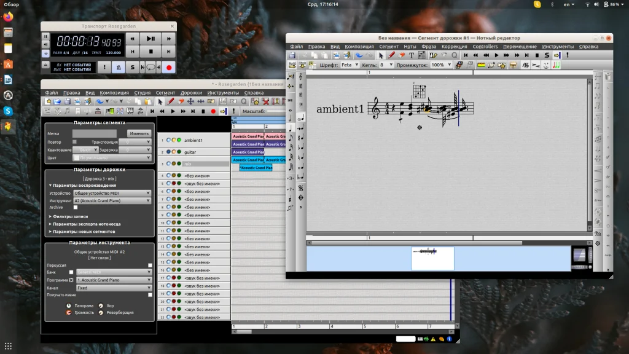This screenshot has height=354, width=629.
Task: Click the save icon in main Rosegarden toolbar
Action: pos(67,101)
